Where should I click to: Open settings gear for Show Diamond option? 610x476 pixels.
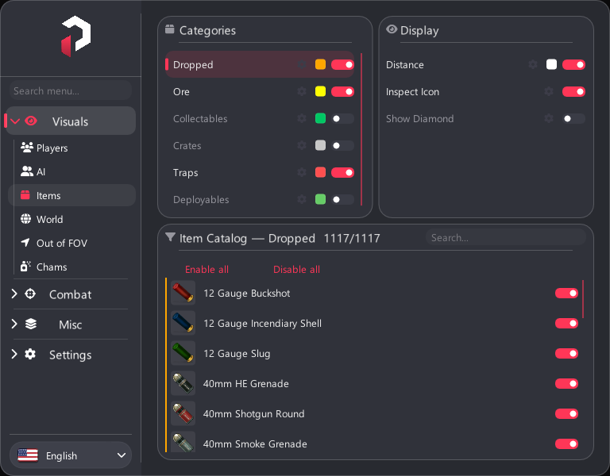[549, 118]
